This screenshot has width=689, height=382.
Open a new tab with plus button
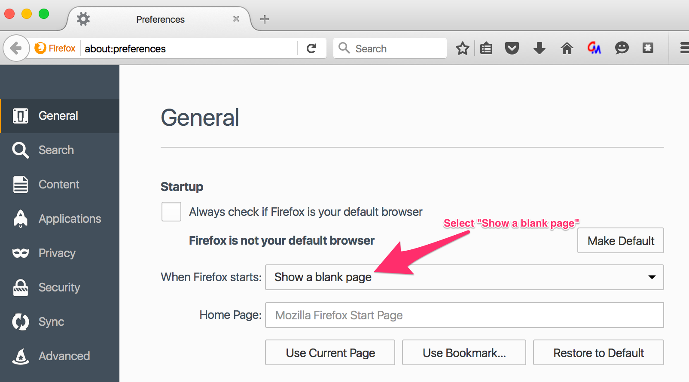coord(265,19)
